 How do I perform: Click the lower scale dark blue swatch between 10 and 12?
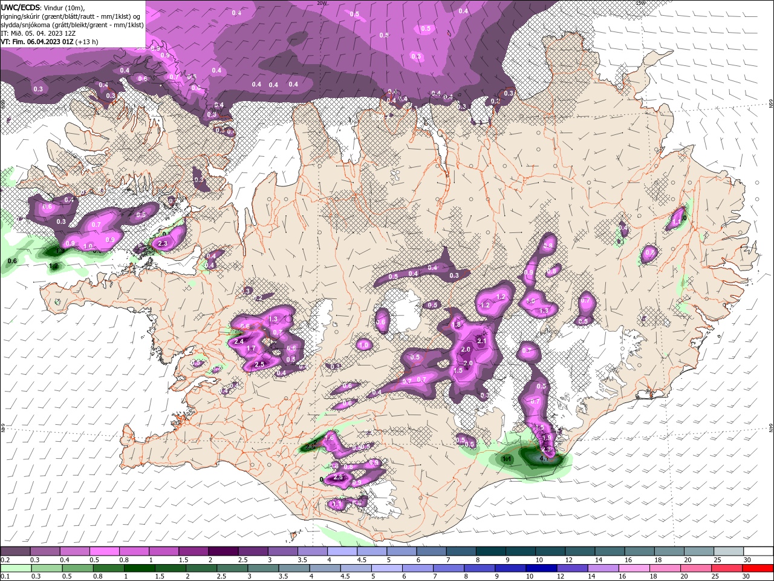(541, 568)
